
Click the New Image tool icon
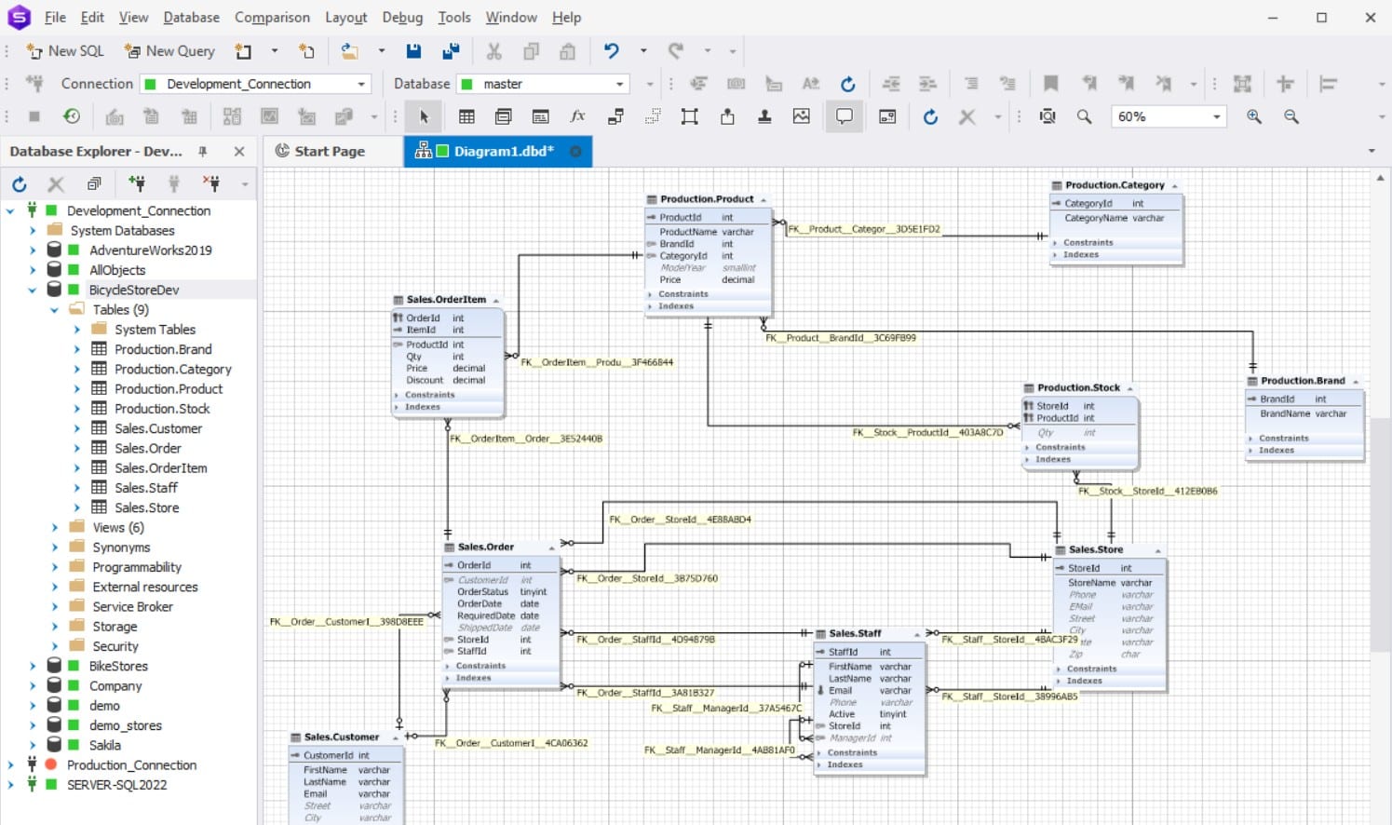[801, 116]
